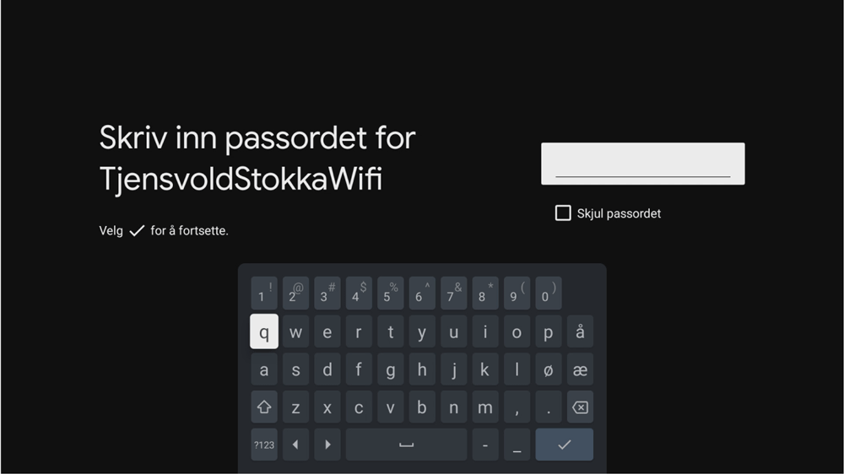Image resolution: width=844 pixels, height=474 pixels.
Task: Check the Skjul passordet checkbox
Action: 563,213
